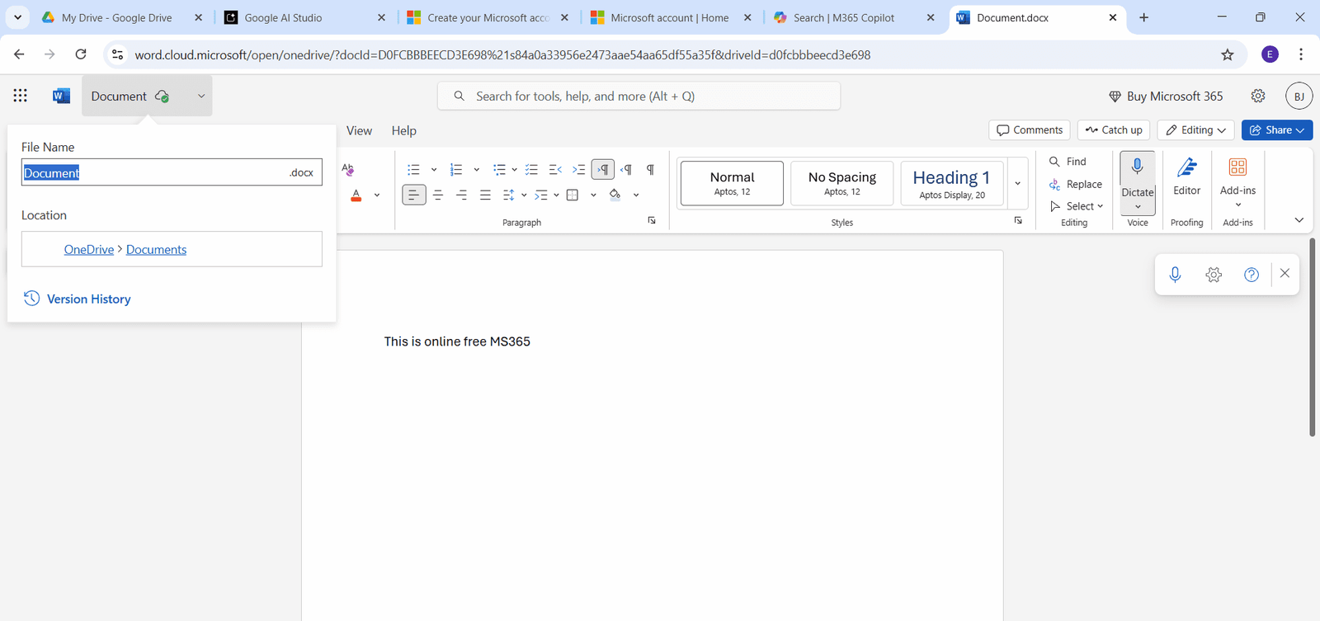The height and width of the screenshot is (621, 1320).
Task: Open the app launcher waffle icon
Action: [x=21, y=96]
